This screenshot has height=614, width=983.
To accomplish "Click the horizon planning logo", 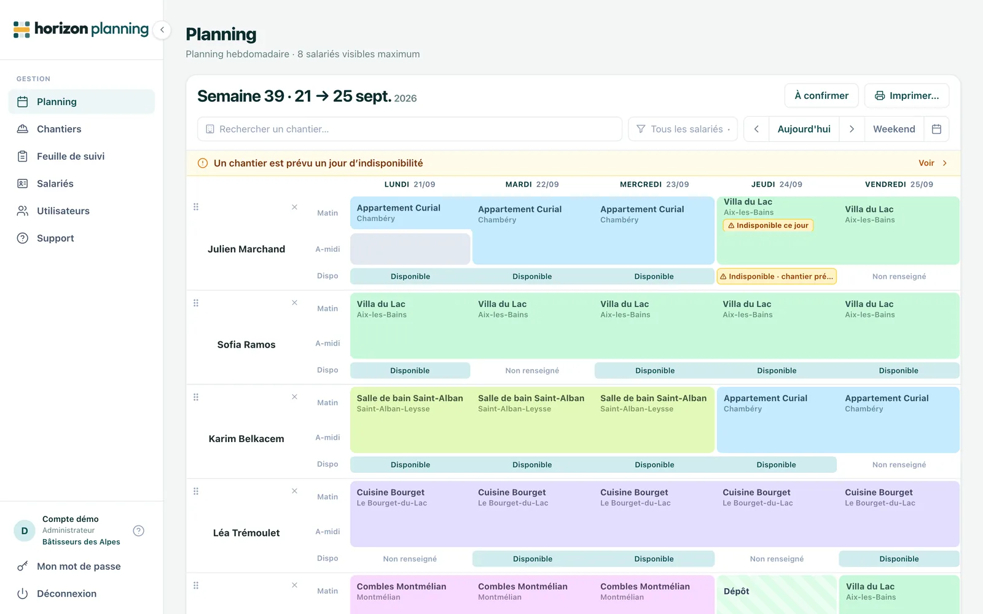I will pos(81,29).
